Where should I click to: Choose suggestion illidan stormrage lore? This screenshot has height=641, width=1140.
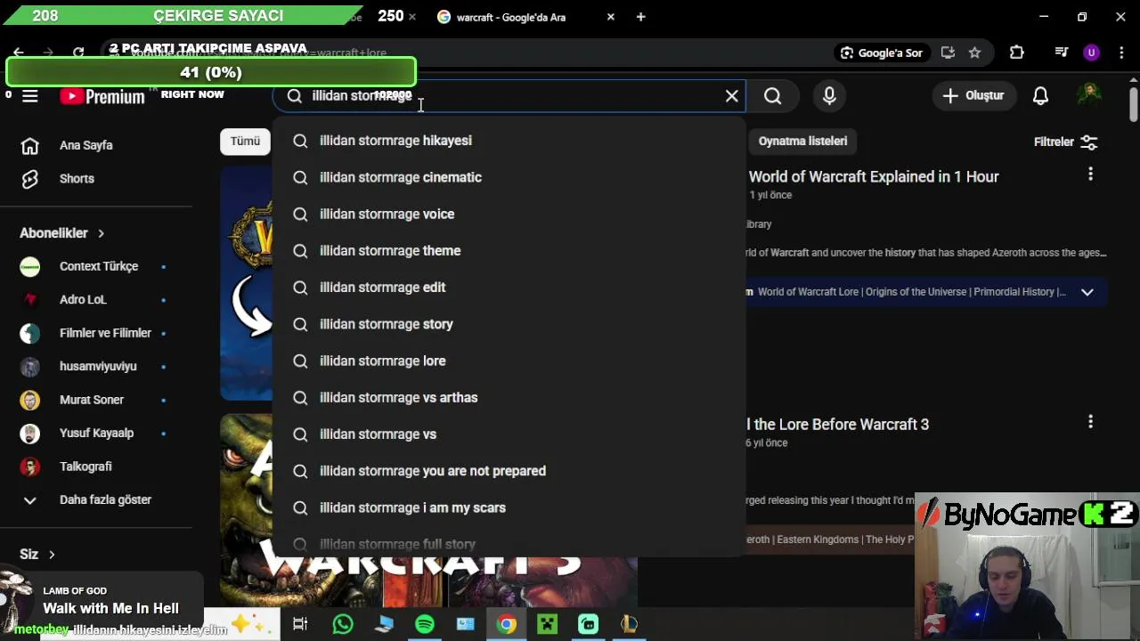509,361
